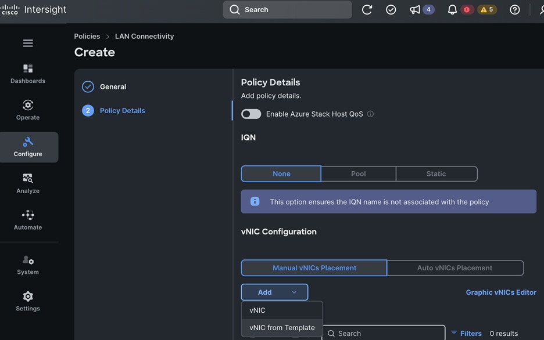Choose Auto vNICs Placement
The width and height of the screenshot is (544, 340).
[455, 268]
